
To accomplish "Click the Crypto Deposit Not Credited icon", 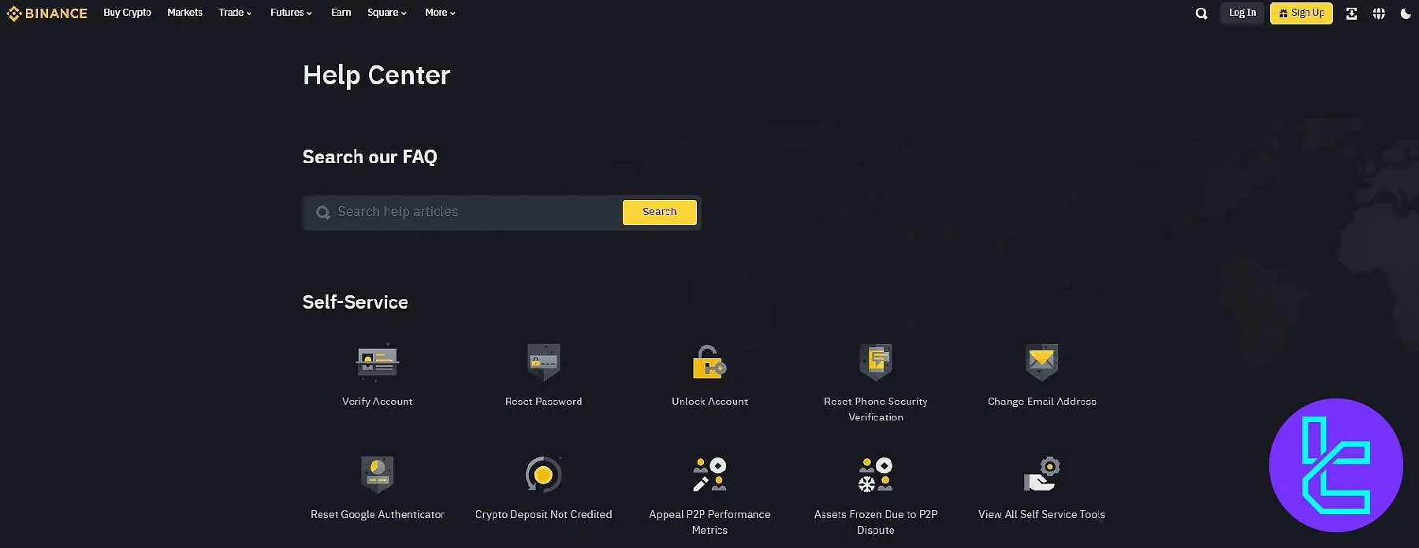I will click(543, 475).
